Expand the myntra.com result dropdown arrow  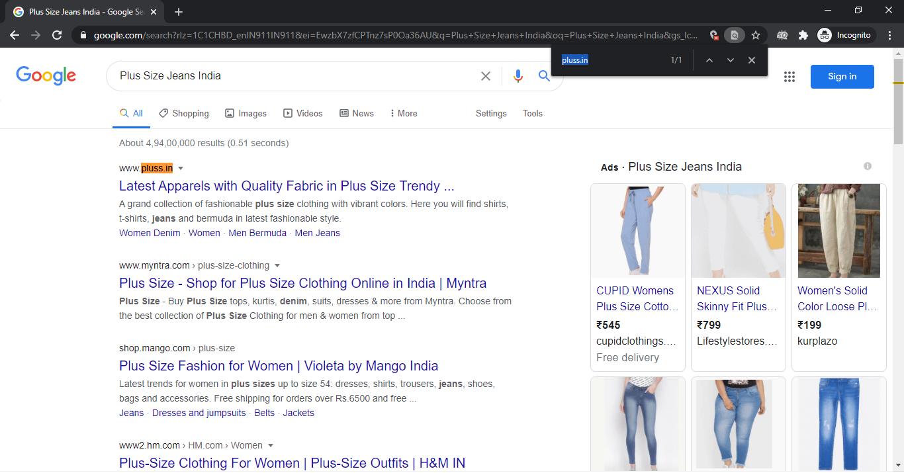[x=277, y=266]
